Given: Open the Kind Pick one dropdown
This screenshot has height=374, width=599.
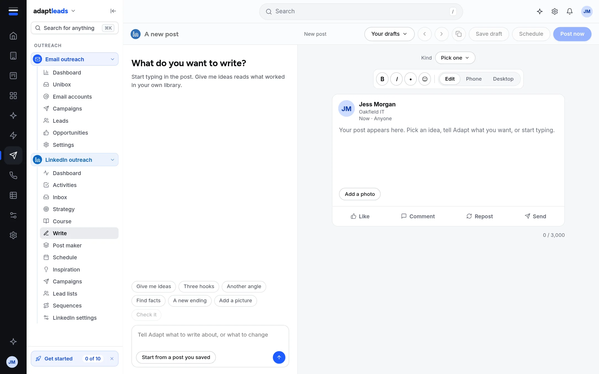Looking at the screenshot, I should tap(455, 58).
